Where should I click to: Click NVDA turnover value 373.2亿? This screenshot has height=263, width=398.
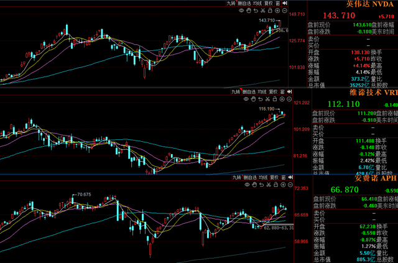pyautogui.click(x=360, y=79)
